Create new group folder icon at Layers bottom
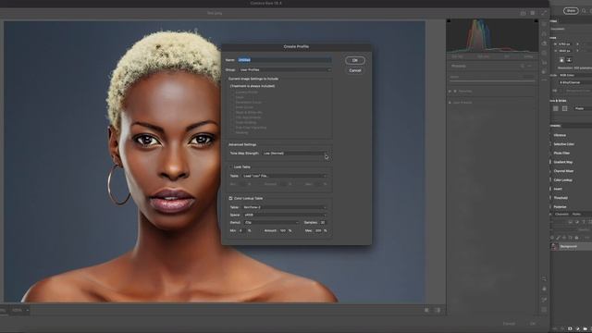 [585, 328]
